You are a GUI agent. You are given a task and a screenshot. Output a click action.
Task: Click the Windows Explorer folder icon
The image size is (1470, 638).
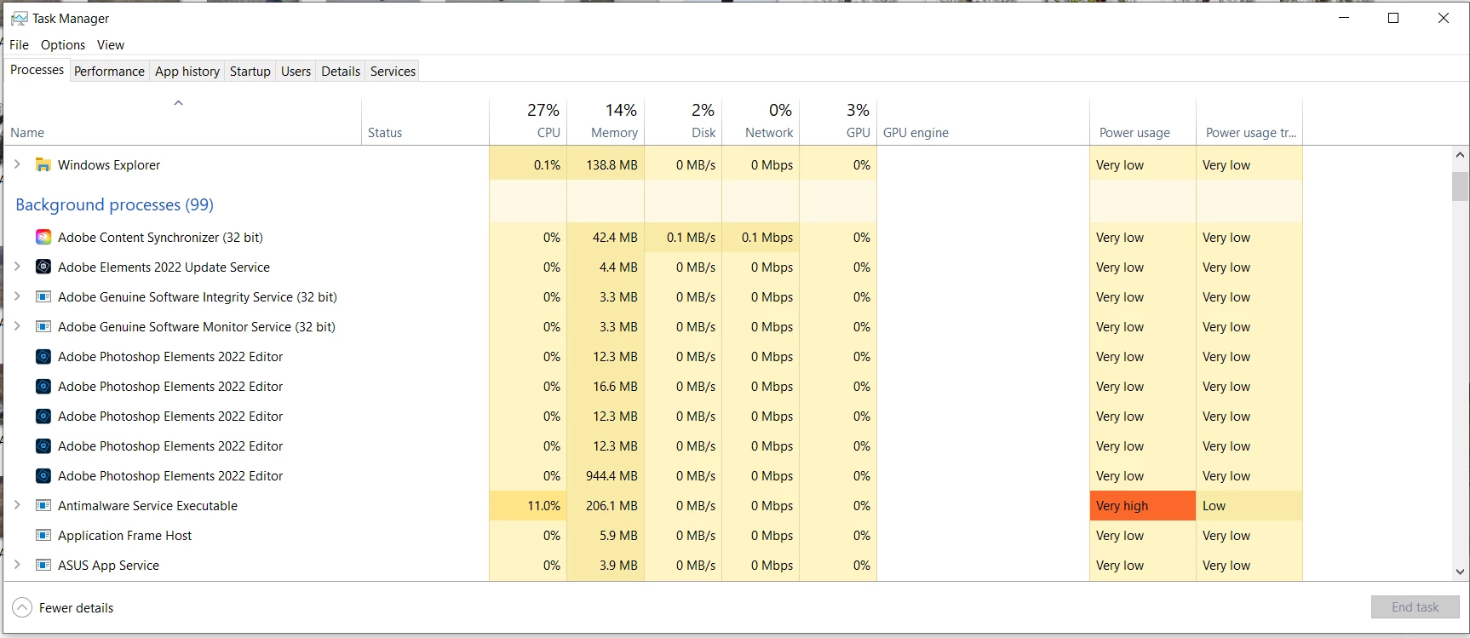pyautogui.click(x=43, y=165)
